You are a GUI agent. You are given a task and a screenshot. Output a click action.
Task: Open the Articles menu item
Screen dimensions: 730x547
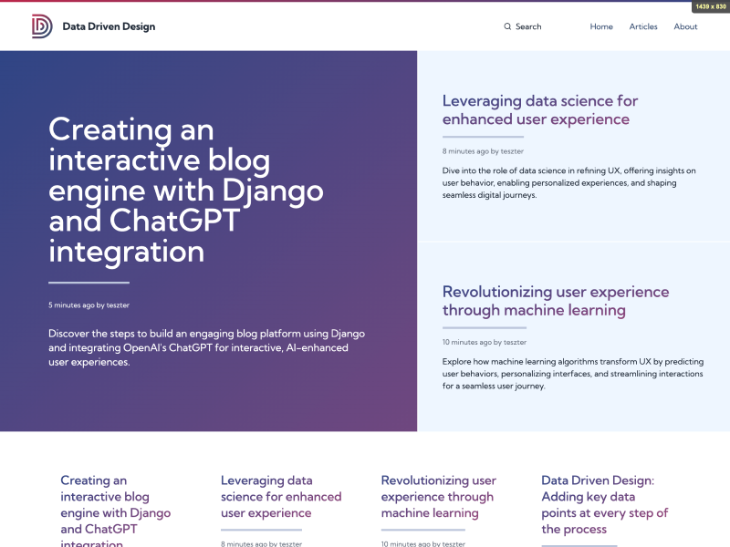[x=643, y=26]
